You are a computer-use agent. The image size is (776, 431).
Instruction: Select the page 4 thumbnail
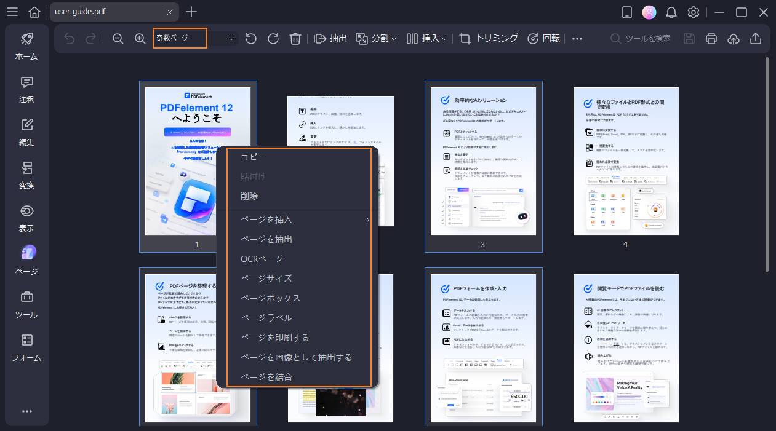625,161
